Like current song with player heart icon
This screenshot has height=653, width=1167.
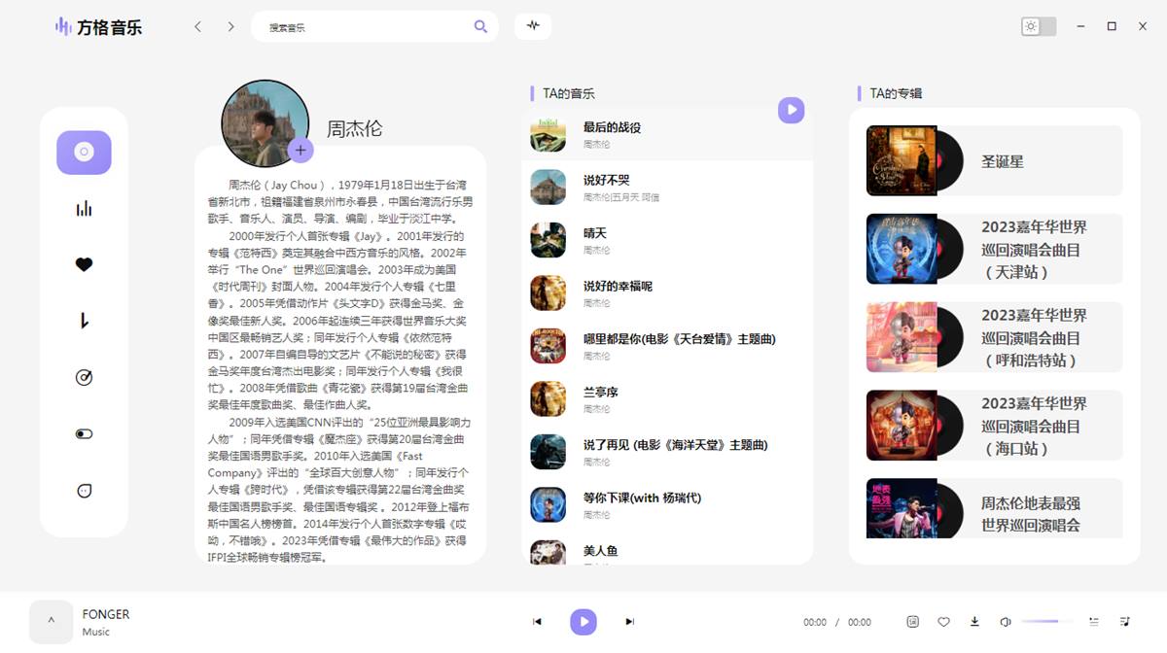click(943, 622)
